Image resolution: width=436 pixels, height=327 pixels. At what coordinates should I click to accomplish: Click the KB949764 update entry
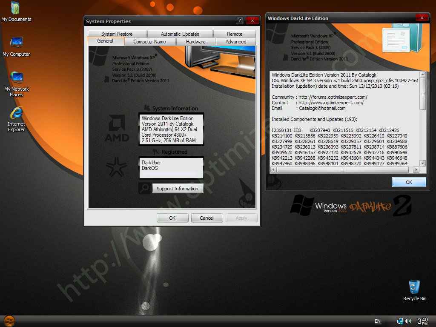click(397, 163)
